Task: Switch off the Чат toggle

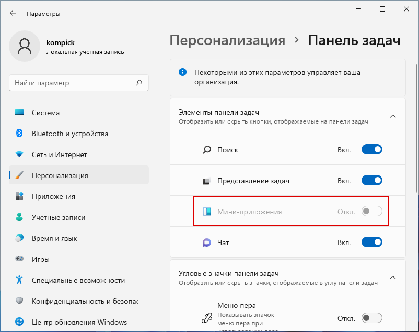Action: pos(371,242)
